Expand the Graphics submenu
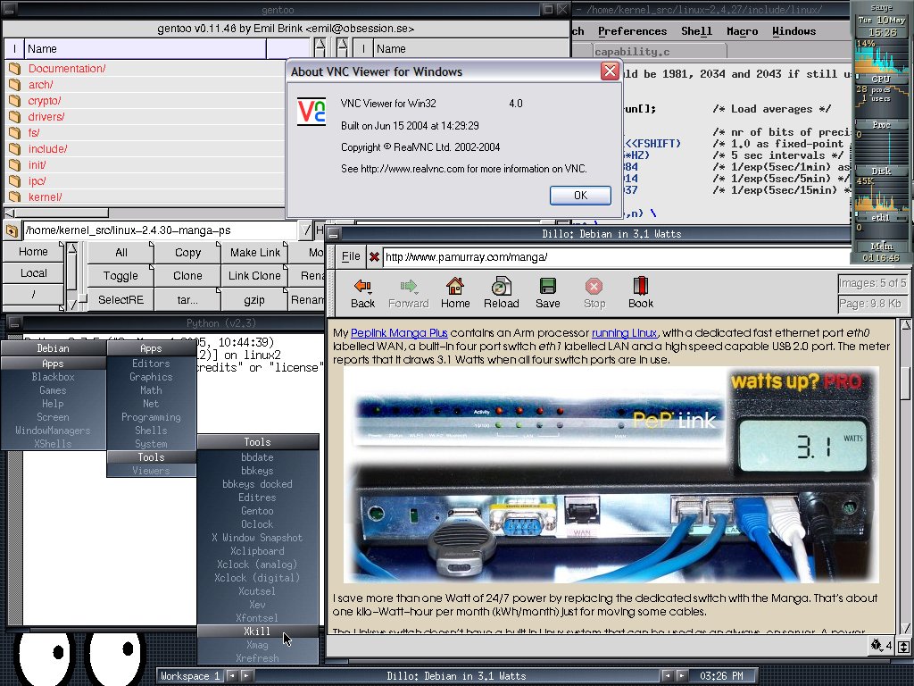This screenshot has height=686, width=914. coord(151,377)
